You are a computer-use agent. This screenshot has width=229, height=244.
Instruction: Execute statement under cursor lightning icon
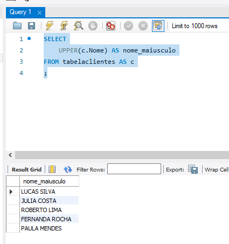[x=64, y=26]
